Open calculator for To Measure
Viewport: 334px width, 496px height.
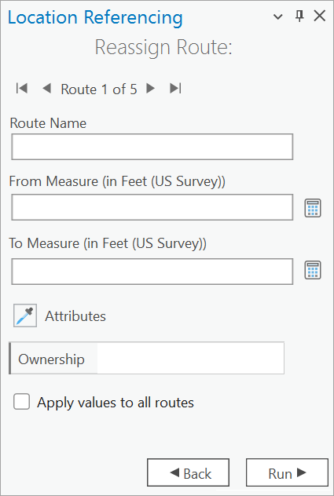pyautogui.click(x=313, y=270)
